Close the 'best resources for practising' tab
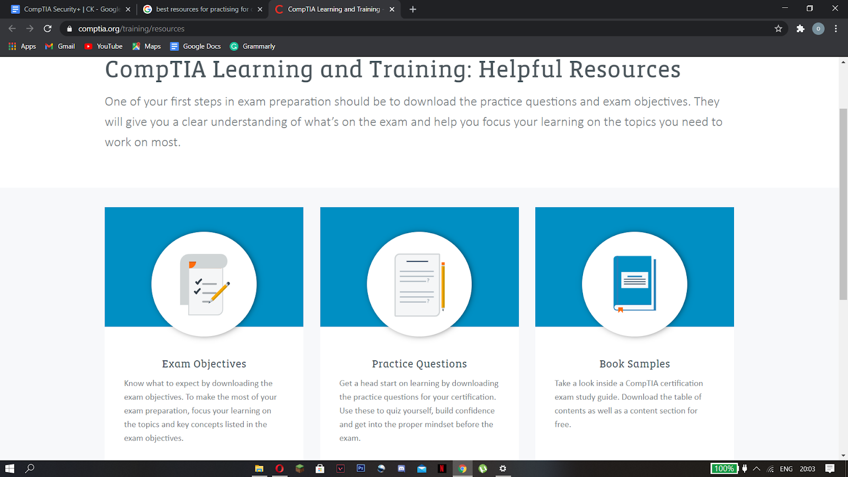Image resolution: width=848 pixels, height=477 pixels. click(260, 9)
